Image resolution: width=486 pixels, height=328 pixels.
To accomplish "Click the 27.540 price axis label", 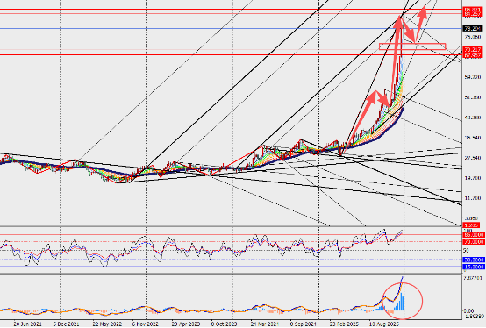I will (x=472, y=158).
